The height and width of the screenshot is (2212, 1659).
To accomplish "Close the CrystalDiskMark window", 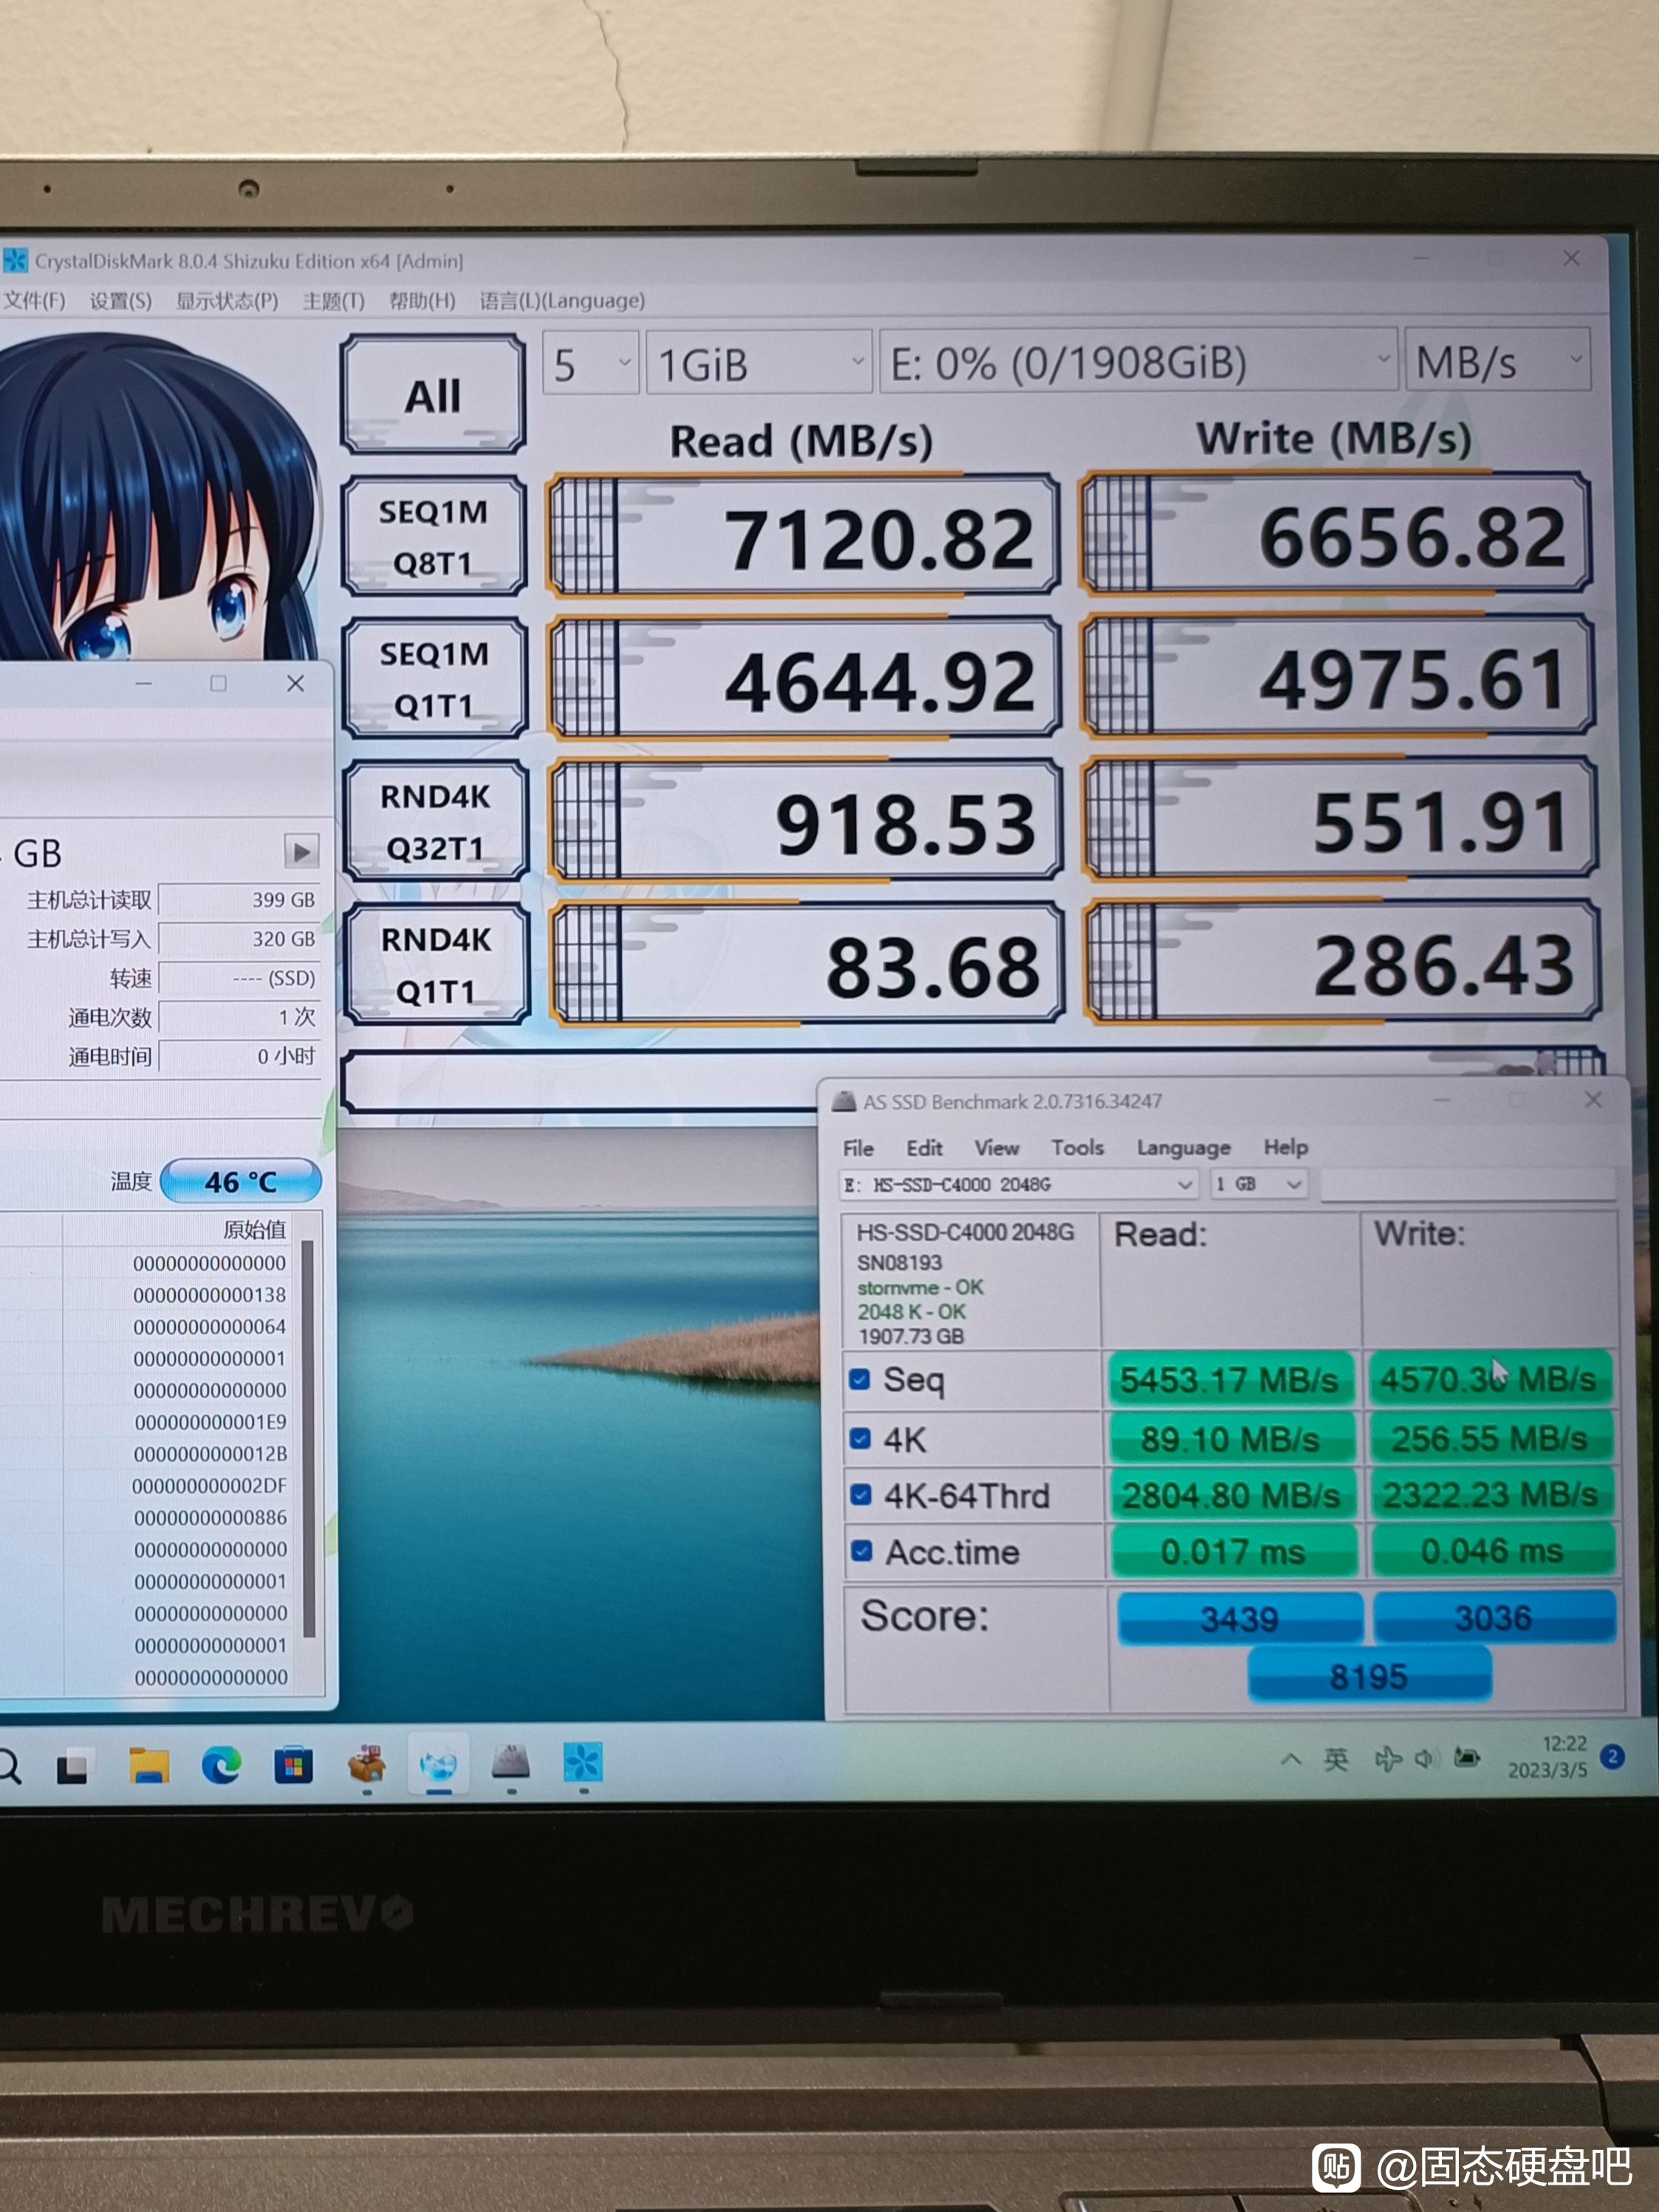I will pyautogui.click(x=1571, y=259).
